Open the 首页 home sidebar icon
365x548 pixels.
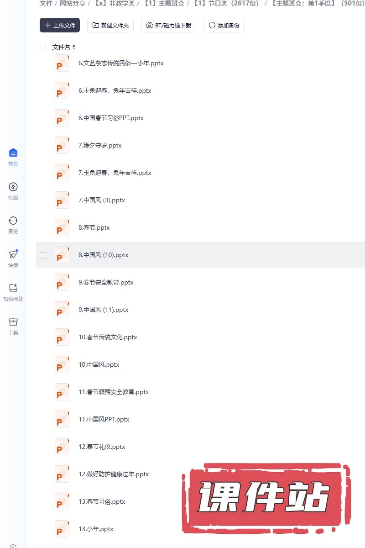(13, 157)
